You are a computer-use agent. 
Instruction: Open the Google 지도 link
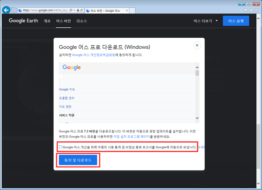67,89
